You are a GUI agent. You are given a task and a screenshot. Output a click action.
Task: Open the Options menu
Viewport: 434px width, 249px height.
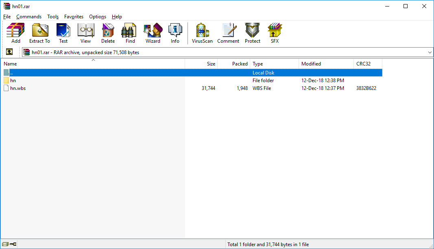pos(98,17)
